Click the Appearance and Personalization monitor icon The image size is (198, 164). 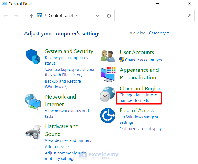click(x=108, y=74)
